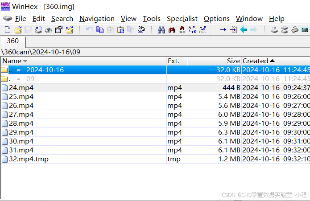Select the 360 tab
Image resolution: width=310 pixels, height=201 pixels.
click(13, 41)
